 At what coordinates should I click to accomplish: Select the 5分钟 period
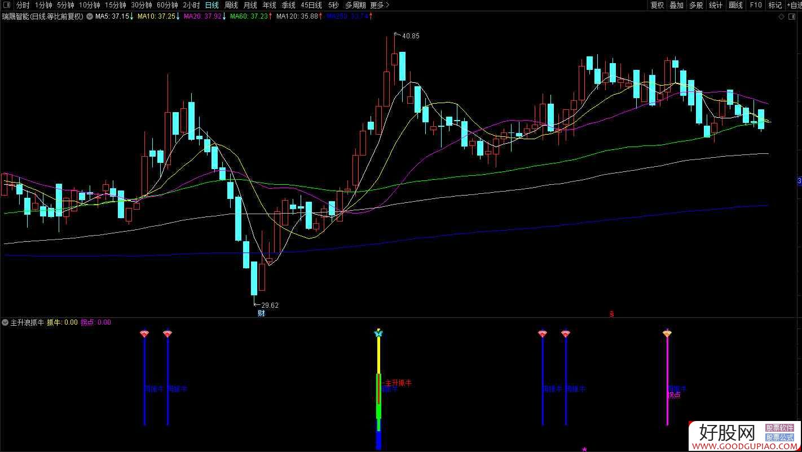(x=65, y=5)
